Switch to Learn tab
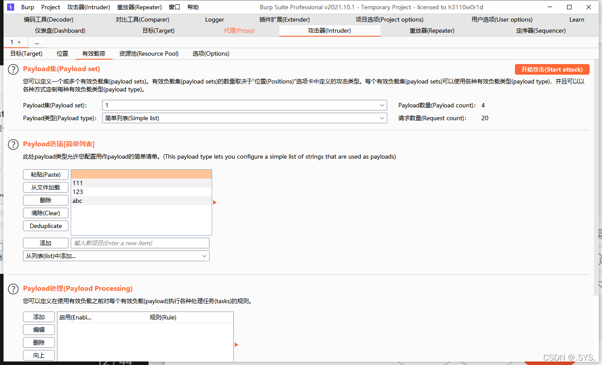Image resolution: width=602 pixels, height=365 pixels. [x=576, y=19]
